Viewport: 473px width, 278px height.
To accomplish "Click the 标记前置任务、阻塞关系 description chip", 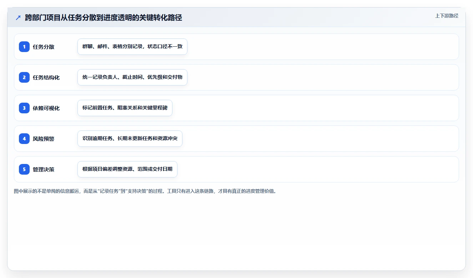I will (125, 108).
